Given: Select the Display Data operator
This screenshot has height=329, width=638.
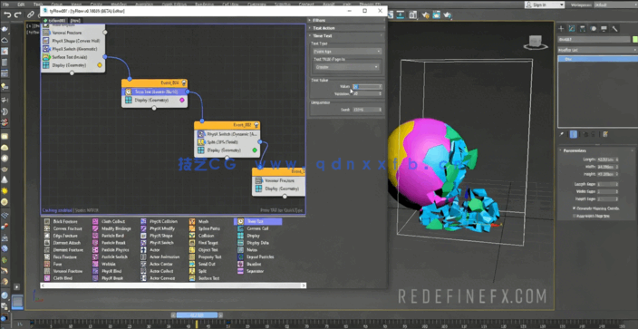Looking at the screenshot, I should click(x=253, y=243).
